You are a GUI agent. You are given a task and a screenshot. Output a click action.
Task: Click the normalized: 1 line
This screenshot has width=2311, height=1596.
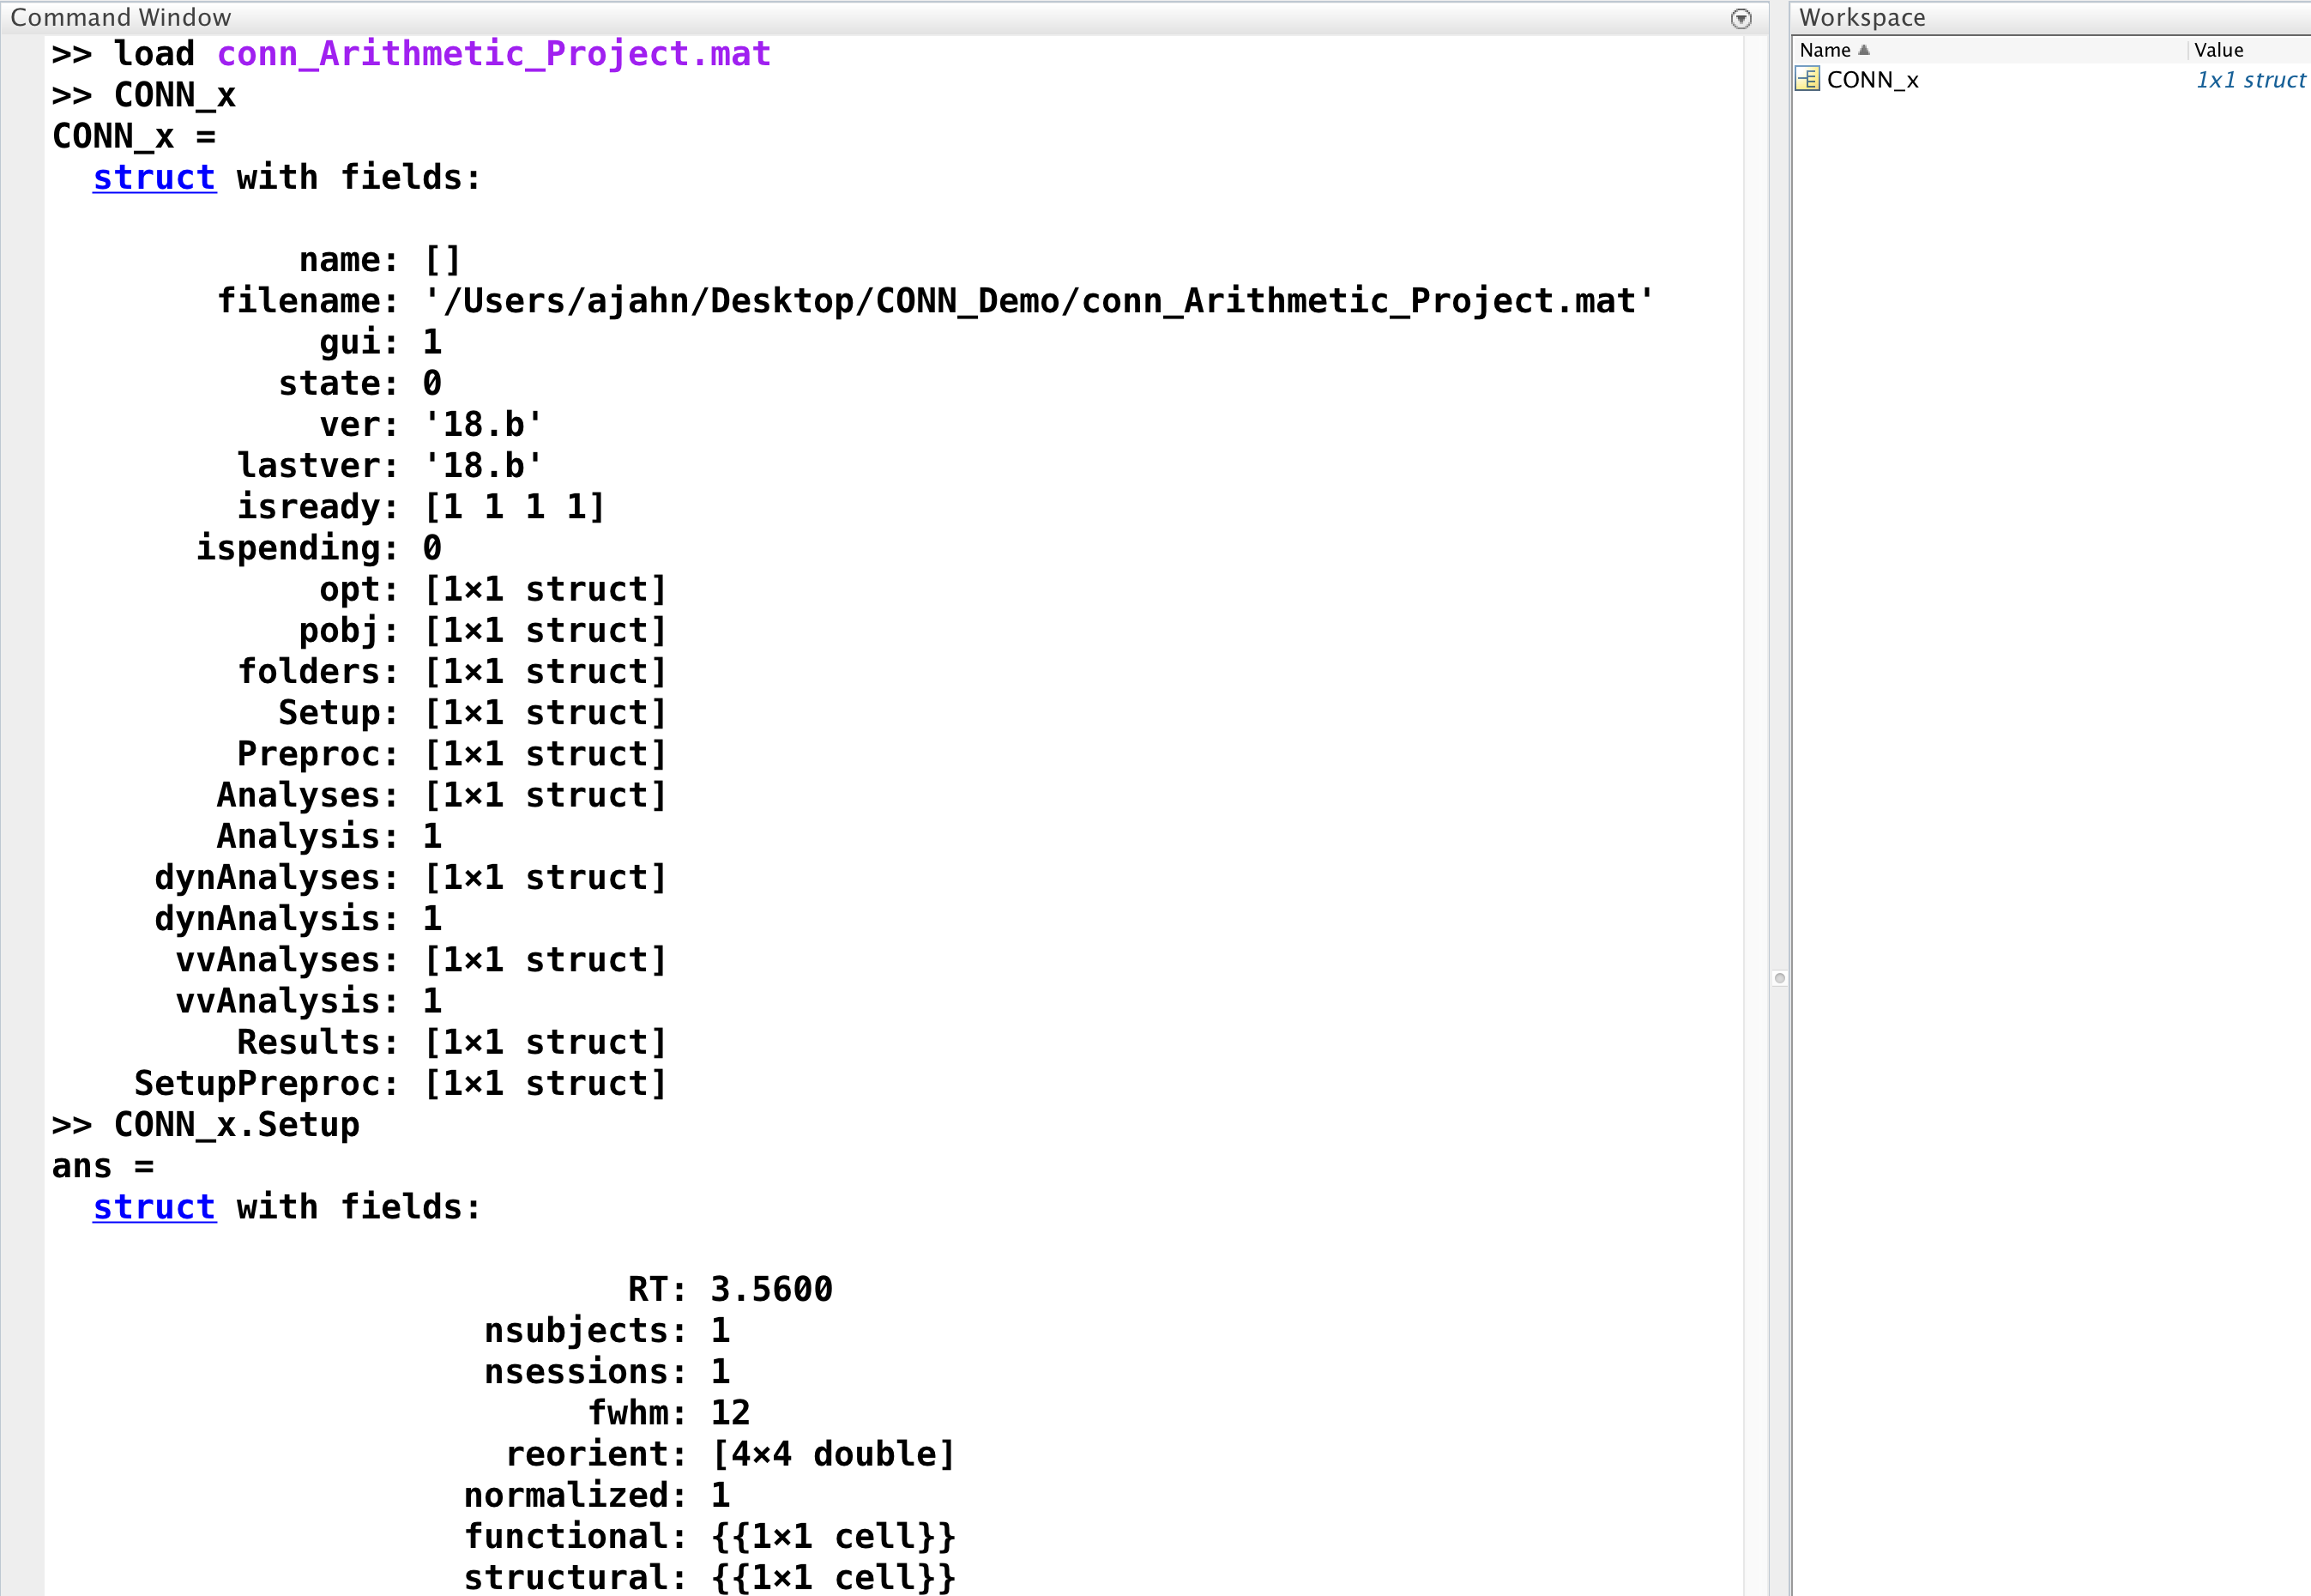coord(598,1495)
